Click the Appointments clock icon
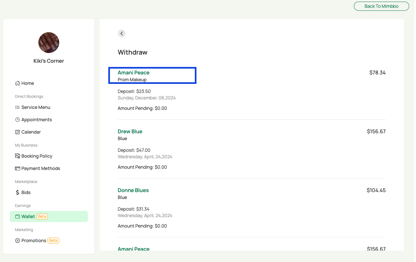 point(18,120)
